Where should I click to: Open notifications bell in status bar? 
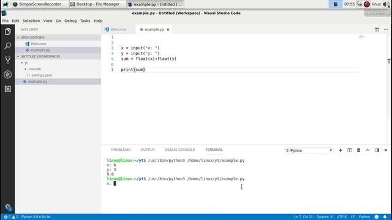(x=385, y=217)
